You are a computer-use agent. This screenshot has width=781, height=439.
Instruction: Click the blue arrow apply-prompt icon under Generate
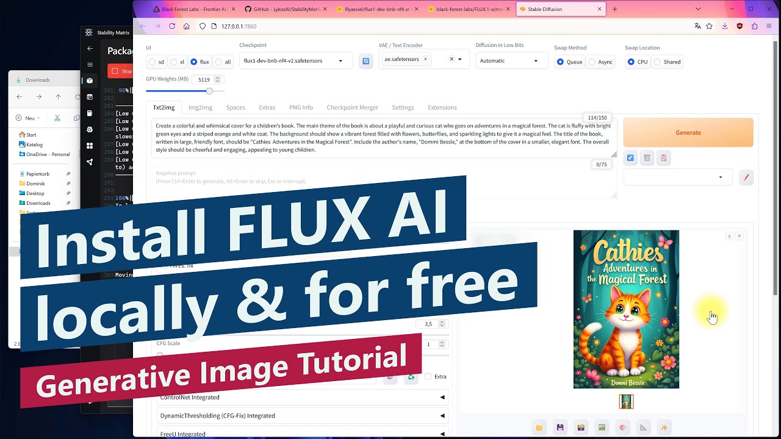point(630,158)
